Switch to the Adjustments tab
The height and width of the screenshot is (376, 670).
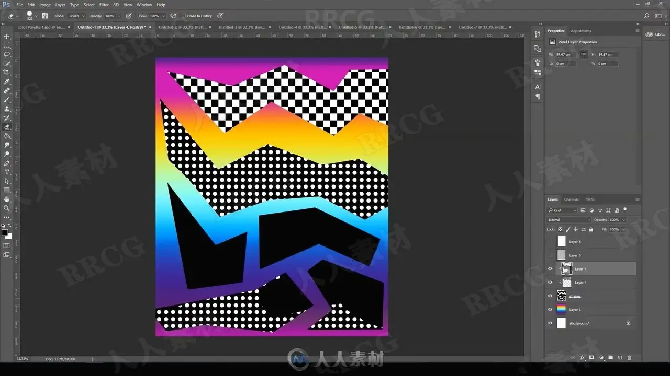click(x=581, y=31)
